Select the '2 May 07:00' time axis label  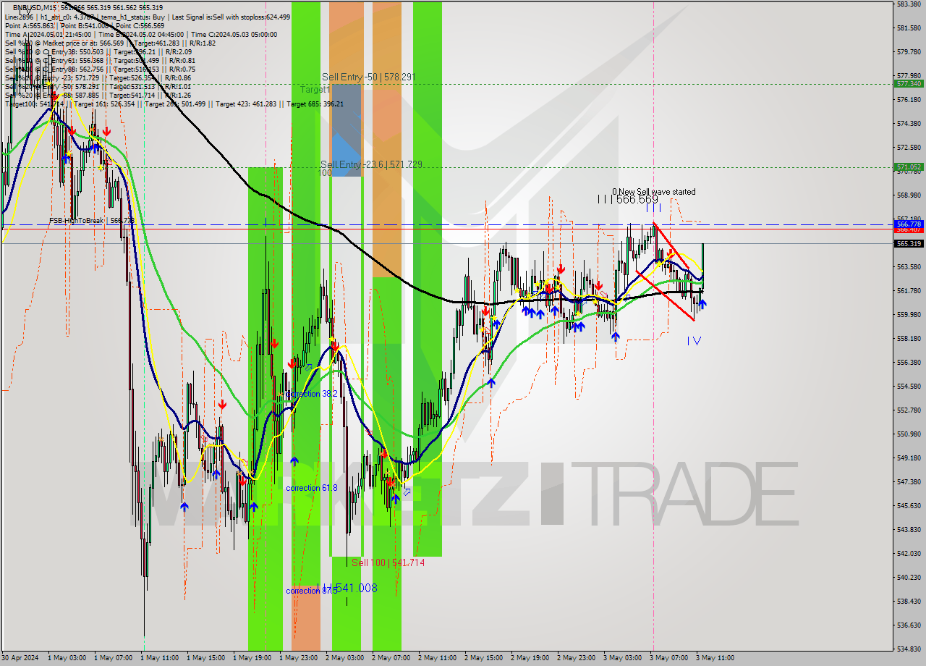pos(391,658)
